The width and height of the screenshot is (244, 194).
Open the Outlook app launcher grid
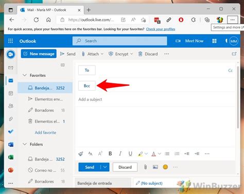(x=11, y=41)
